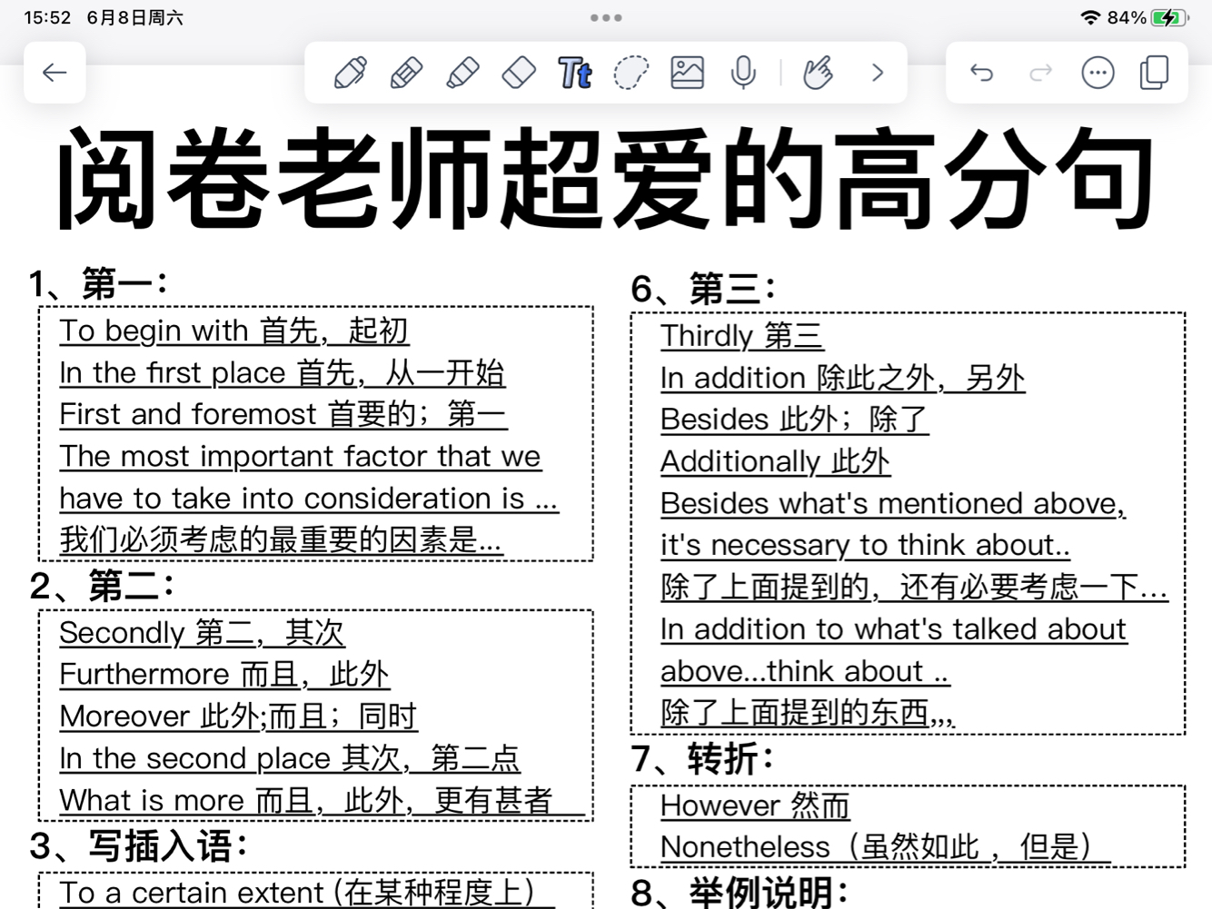Tap line 'Secondly 第二,其次'

tap(203, 632)
